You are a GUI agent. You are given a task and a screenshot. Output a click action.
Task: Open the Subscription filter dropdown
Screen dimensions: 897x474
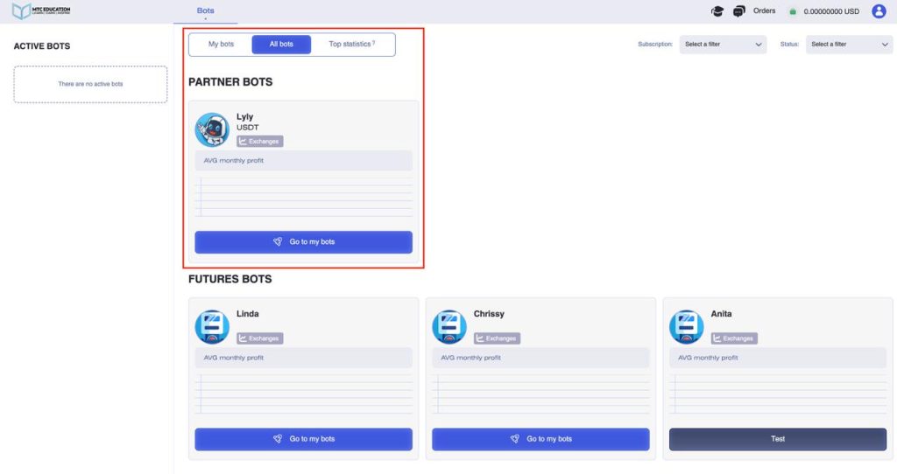(723, 45)
